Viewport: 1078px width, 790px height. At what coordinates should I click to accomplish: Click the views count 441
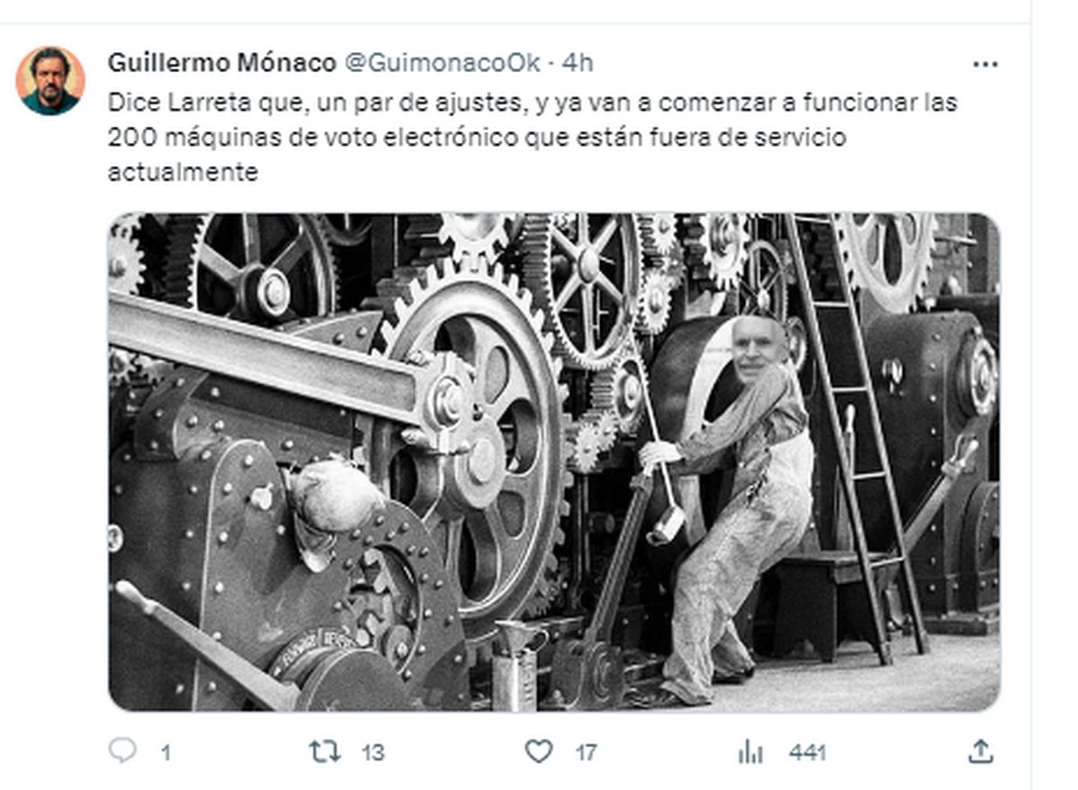pos(807,752)
